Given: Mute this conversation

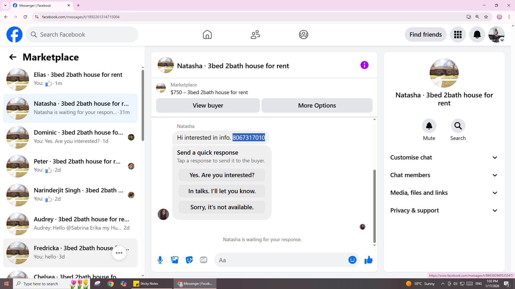Looking at the screenshot, I should [429, 126].
